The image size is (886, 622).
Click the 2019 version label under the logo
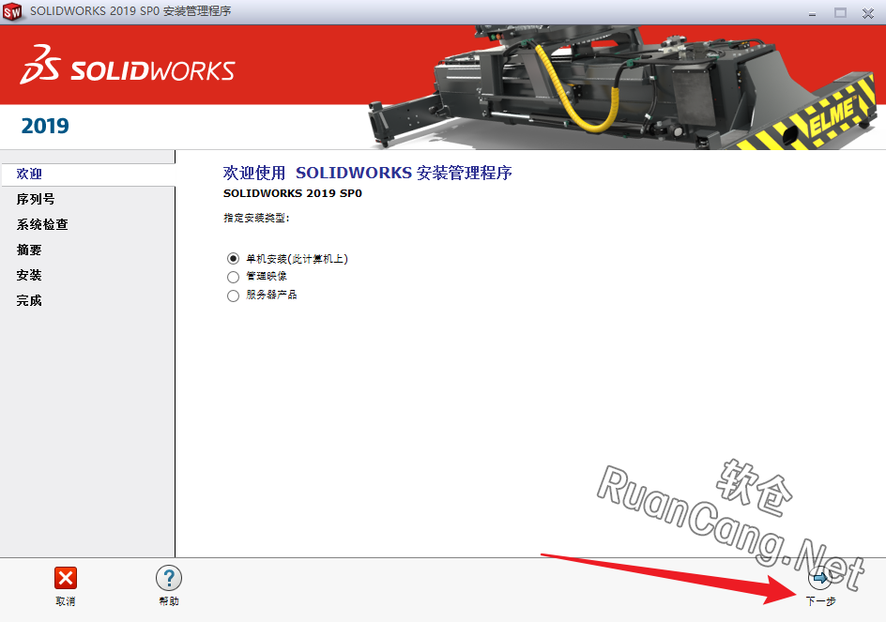coord(45,126)
